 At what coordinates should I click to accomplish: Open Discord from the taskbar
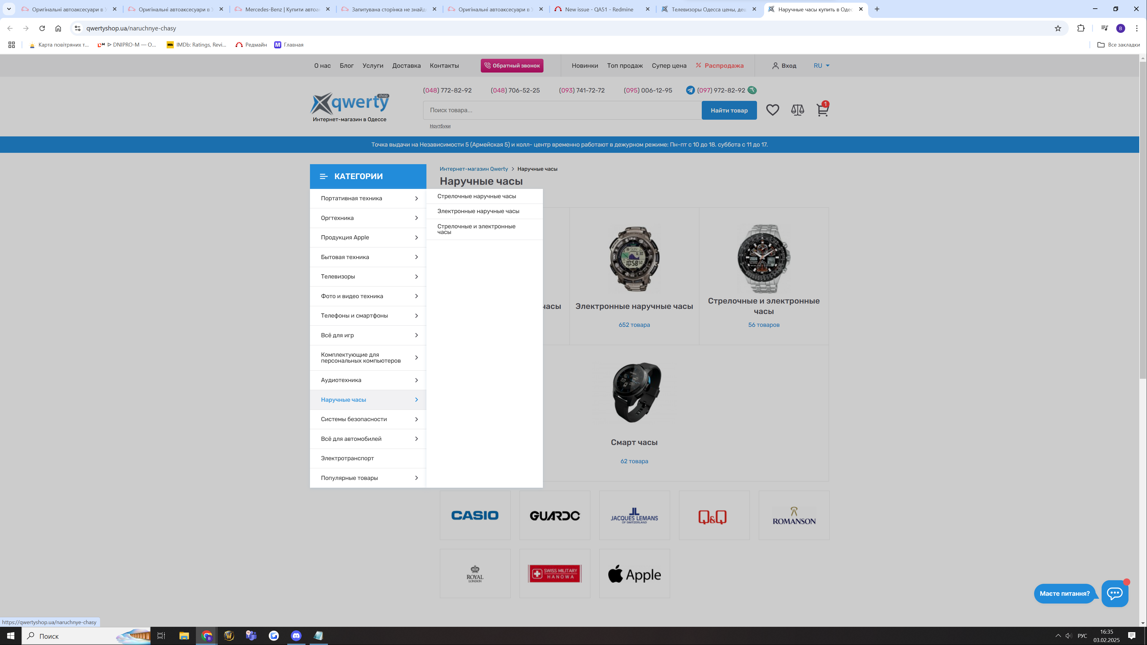click(296, 636)
